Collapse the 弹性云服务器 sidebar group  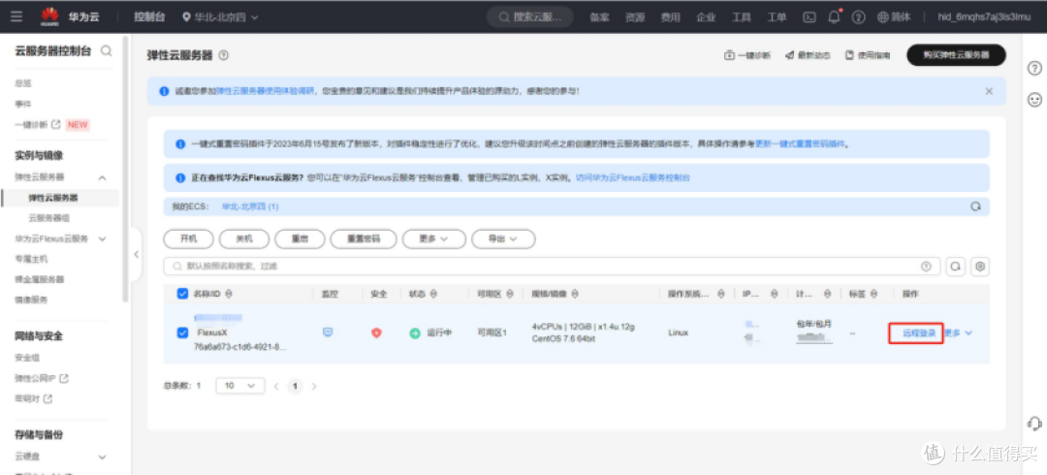point(102,177)
